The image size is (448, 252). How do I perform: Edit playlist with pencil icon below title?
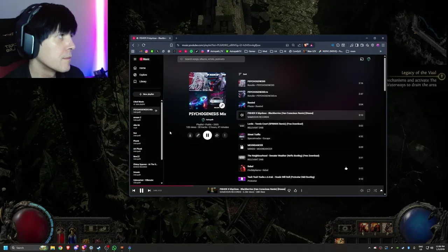pyautogui.click(x=198, y=135)
